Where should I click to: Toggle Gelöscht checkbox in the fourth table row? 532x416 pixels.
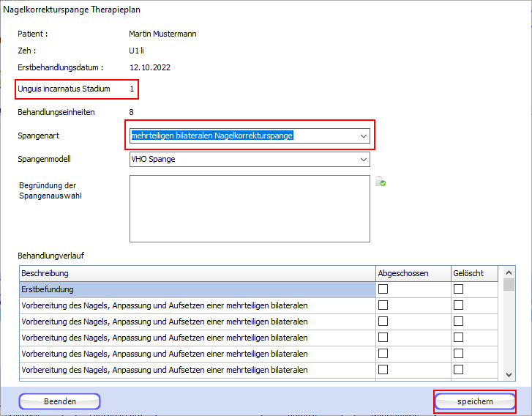click(459, 338)
